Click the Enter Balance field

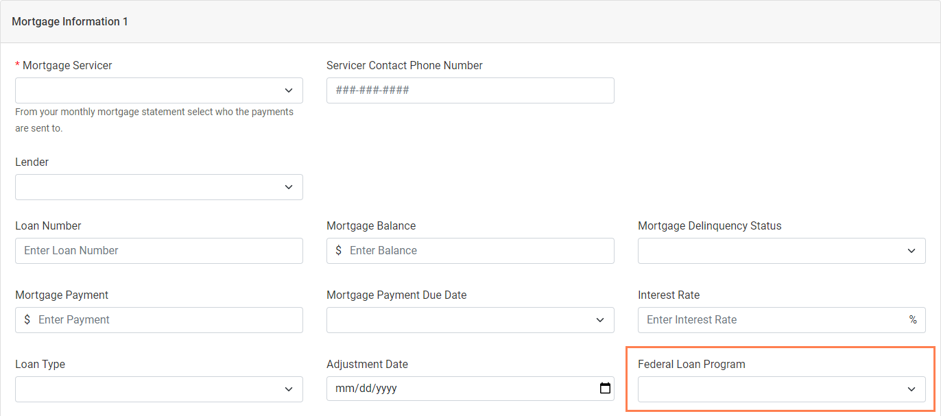[x=470, y=251]
